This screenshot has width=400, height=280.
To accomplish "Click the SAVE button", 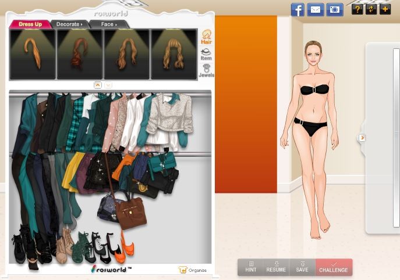I will 302,267.
